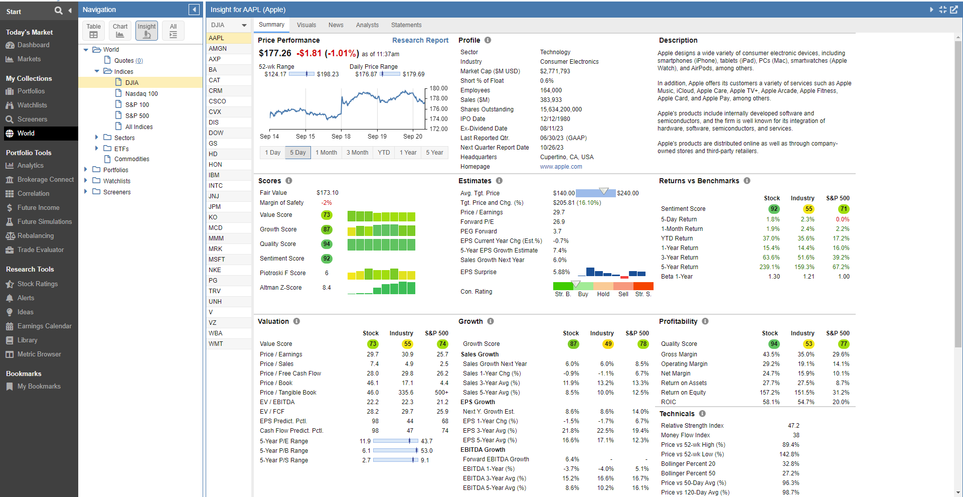Switch to the Visuals tab
963x497 pixels.
306,25
